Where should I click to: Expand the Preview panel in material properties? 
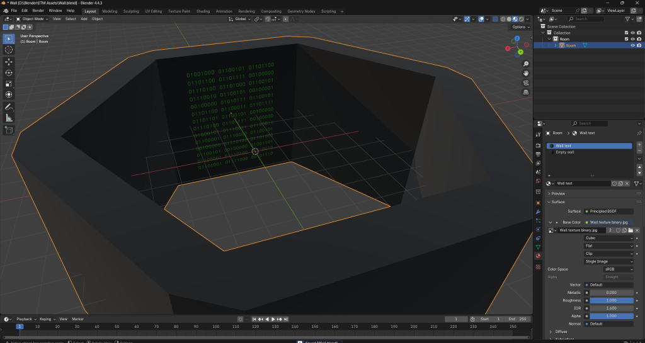[558, 193]
